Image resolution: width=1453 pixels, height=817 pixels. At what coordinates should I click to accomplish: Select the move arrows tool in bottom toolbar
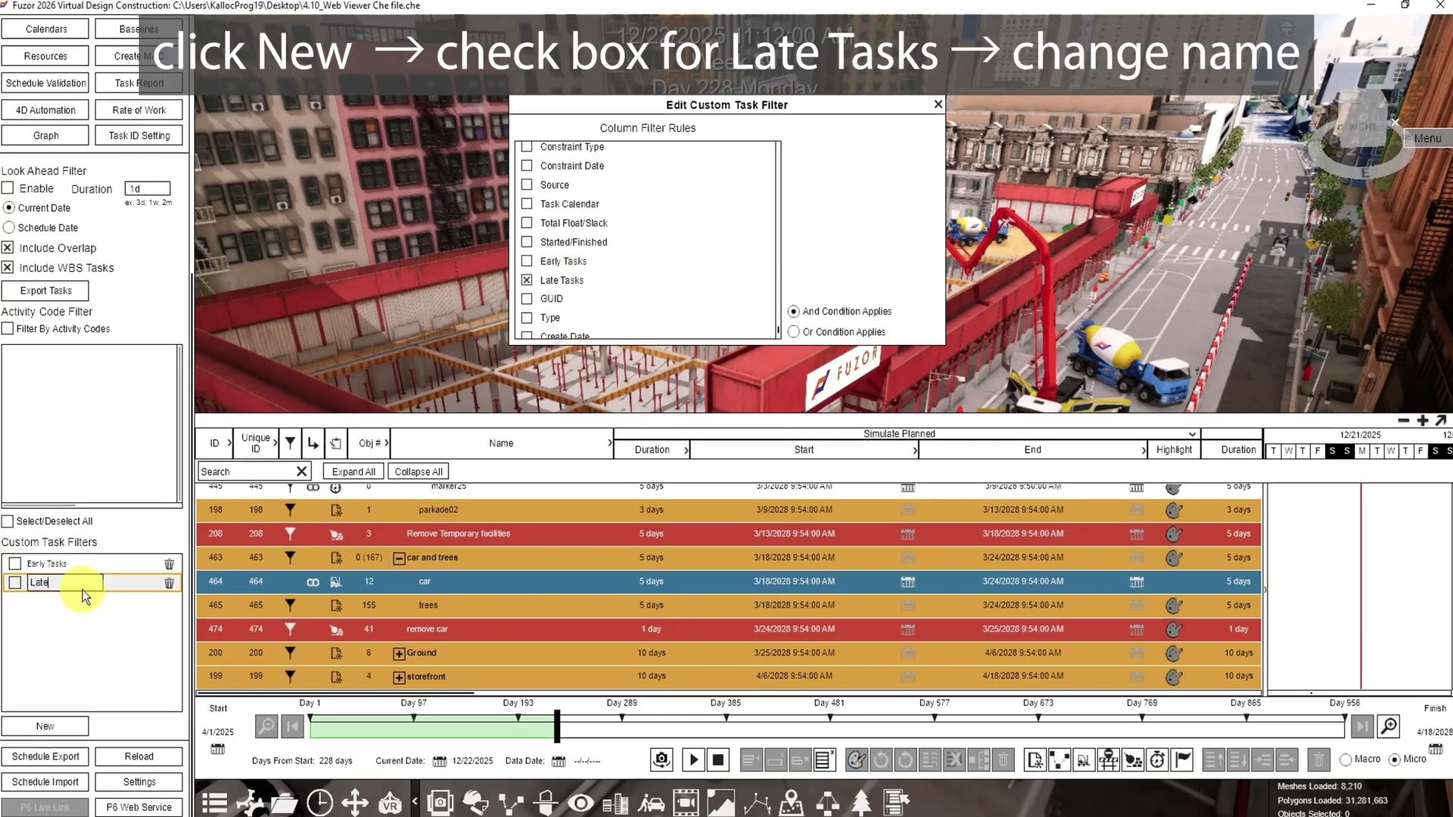click(x=354, y=803)
